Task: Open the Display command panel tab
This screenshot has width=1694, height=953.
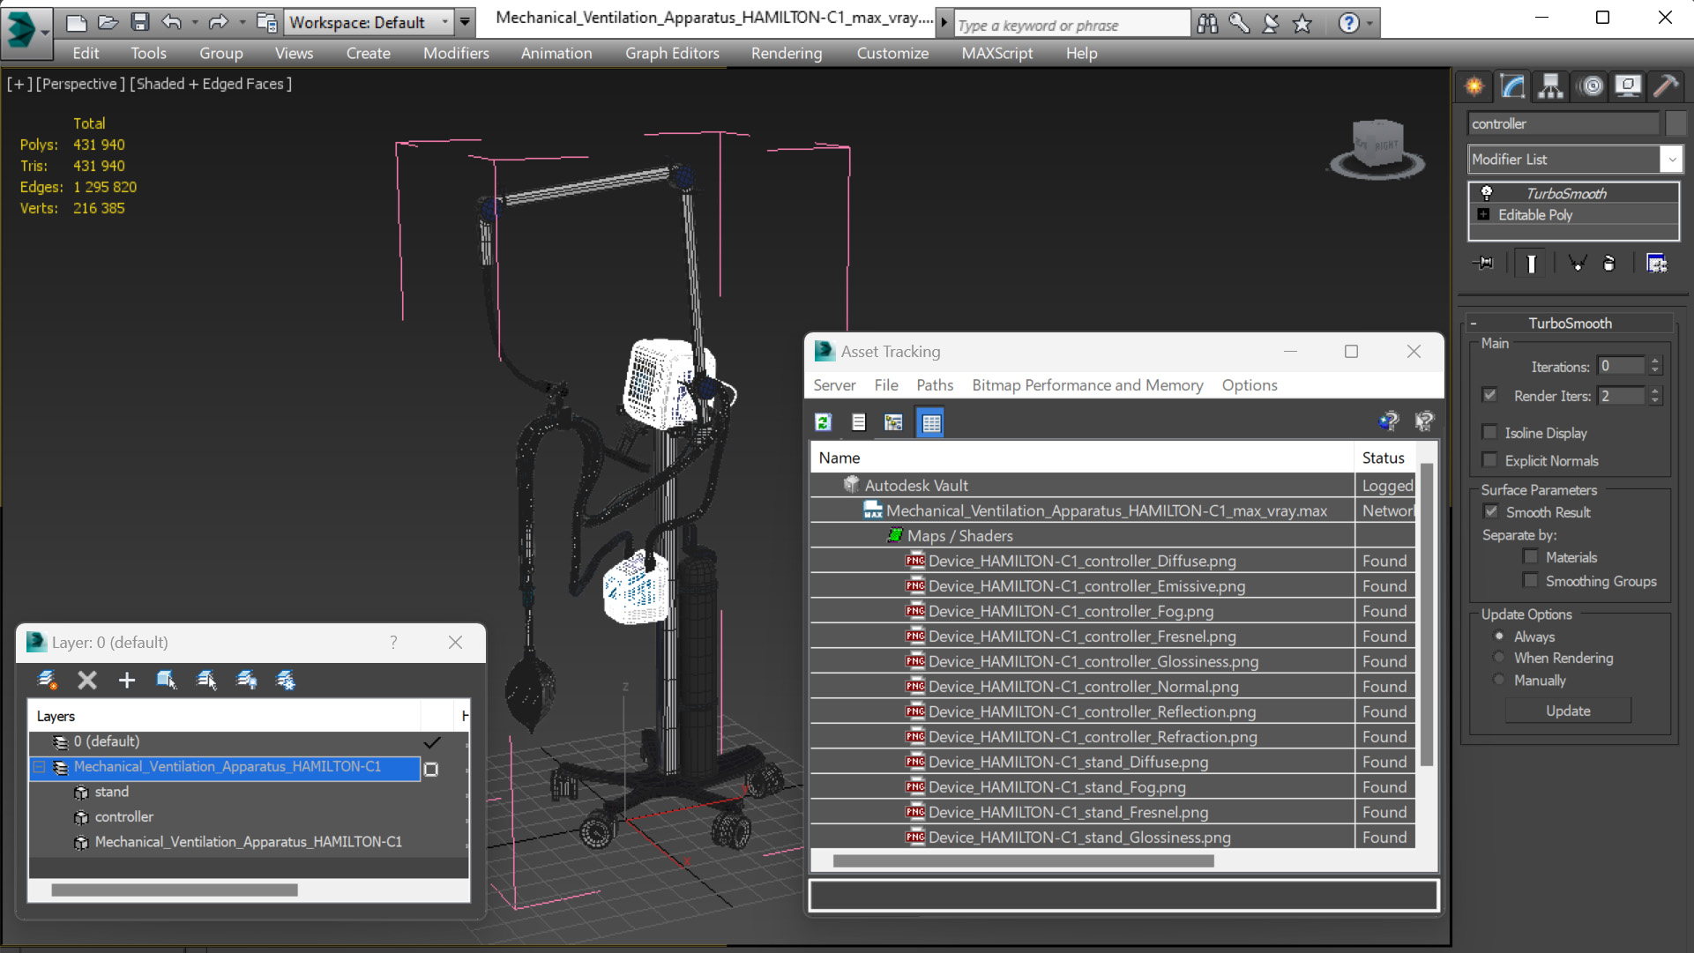Action: 1628,86
